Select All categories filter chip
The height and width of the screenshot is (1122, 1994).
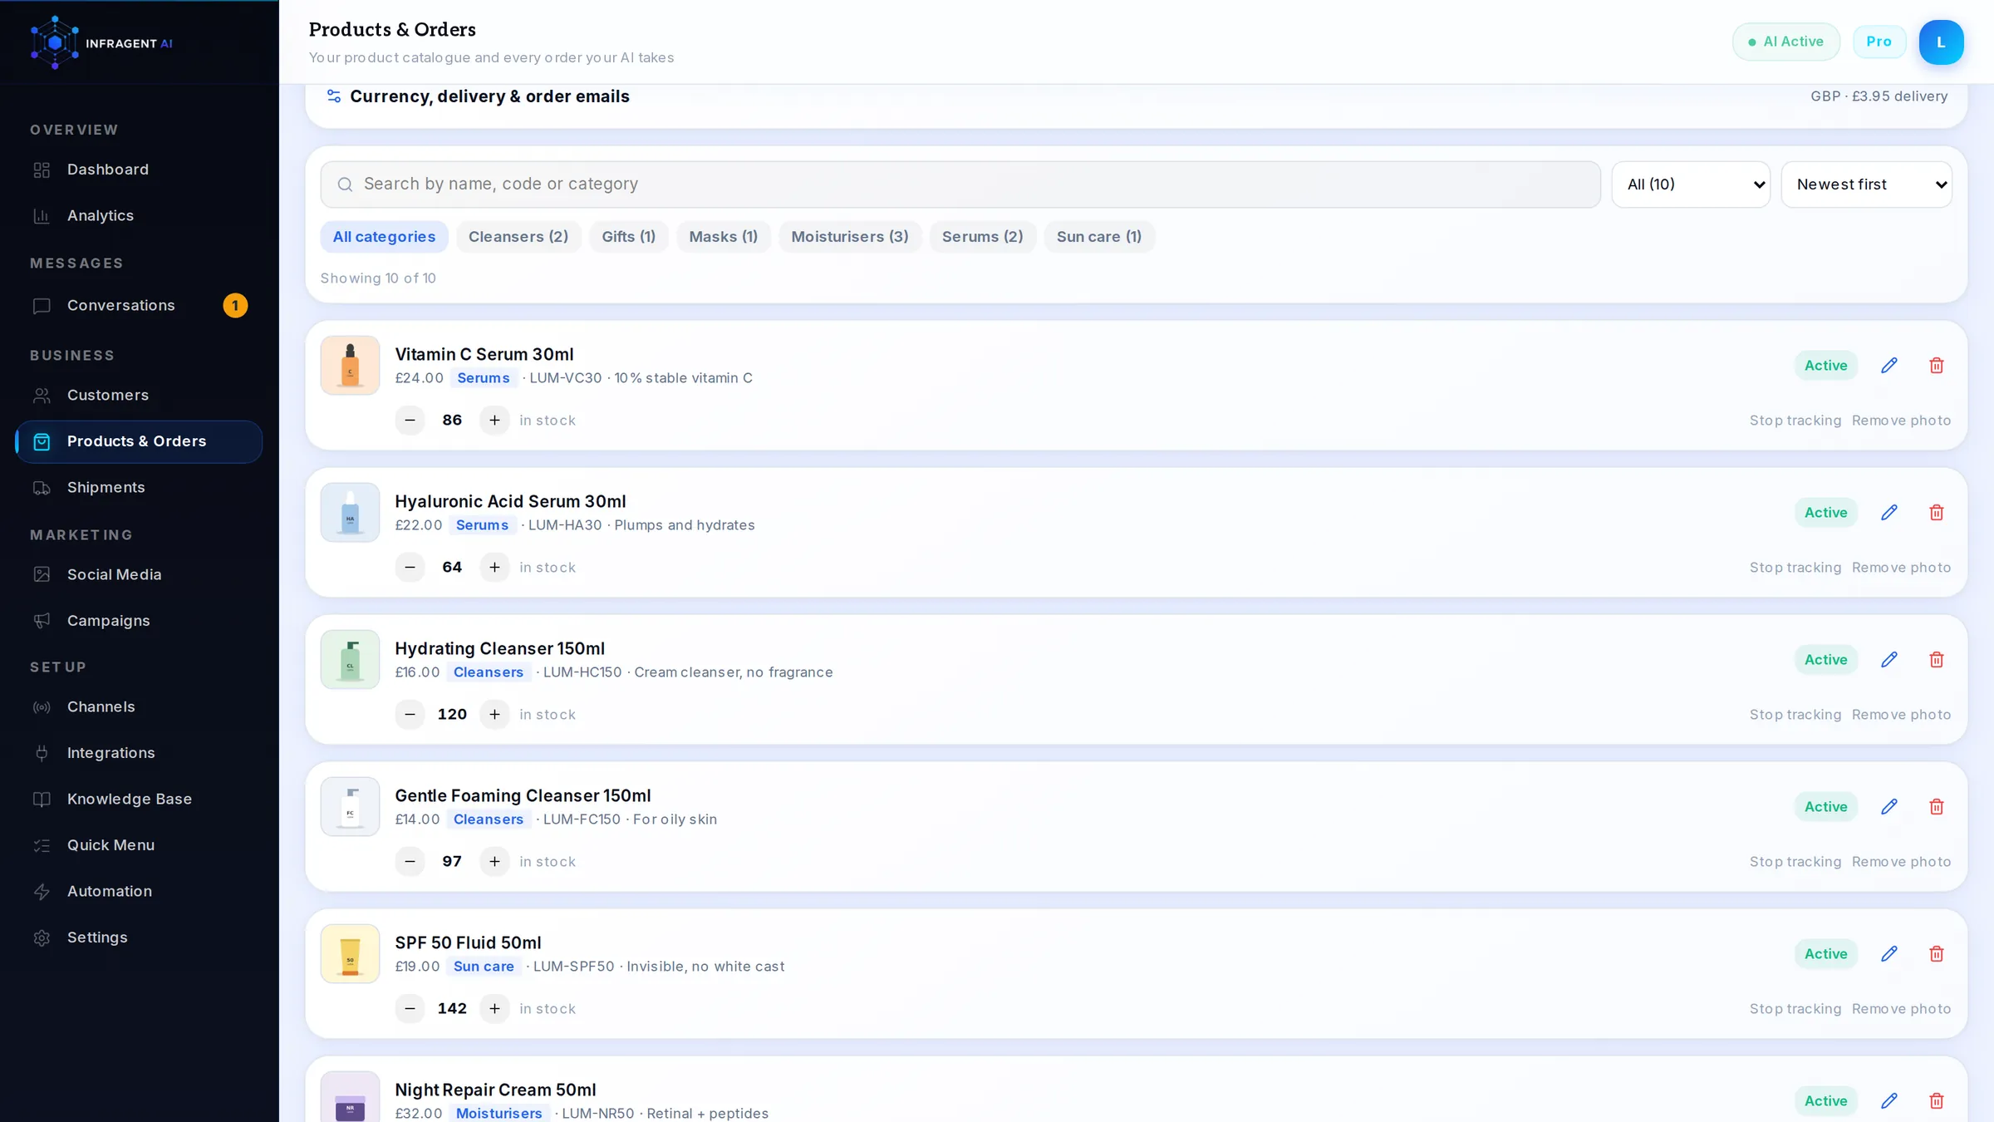(x=384, y=237)
